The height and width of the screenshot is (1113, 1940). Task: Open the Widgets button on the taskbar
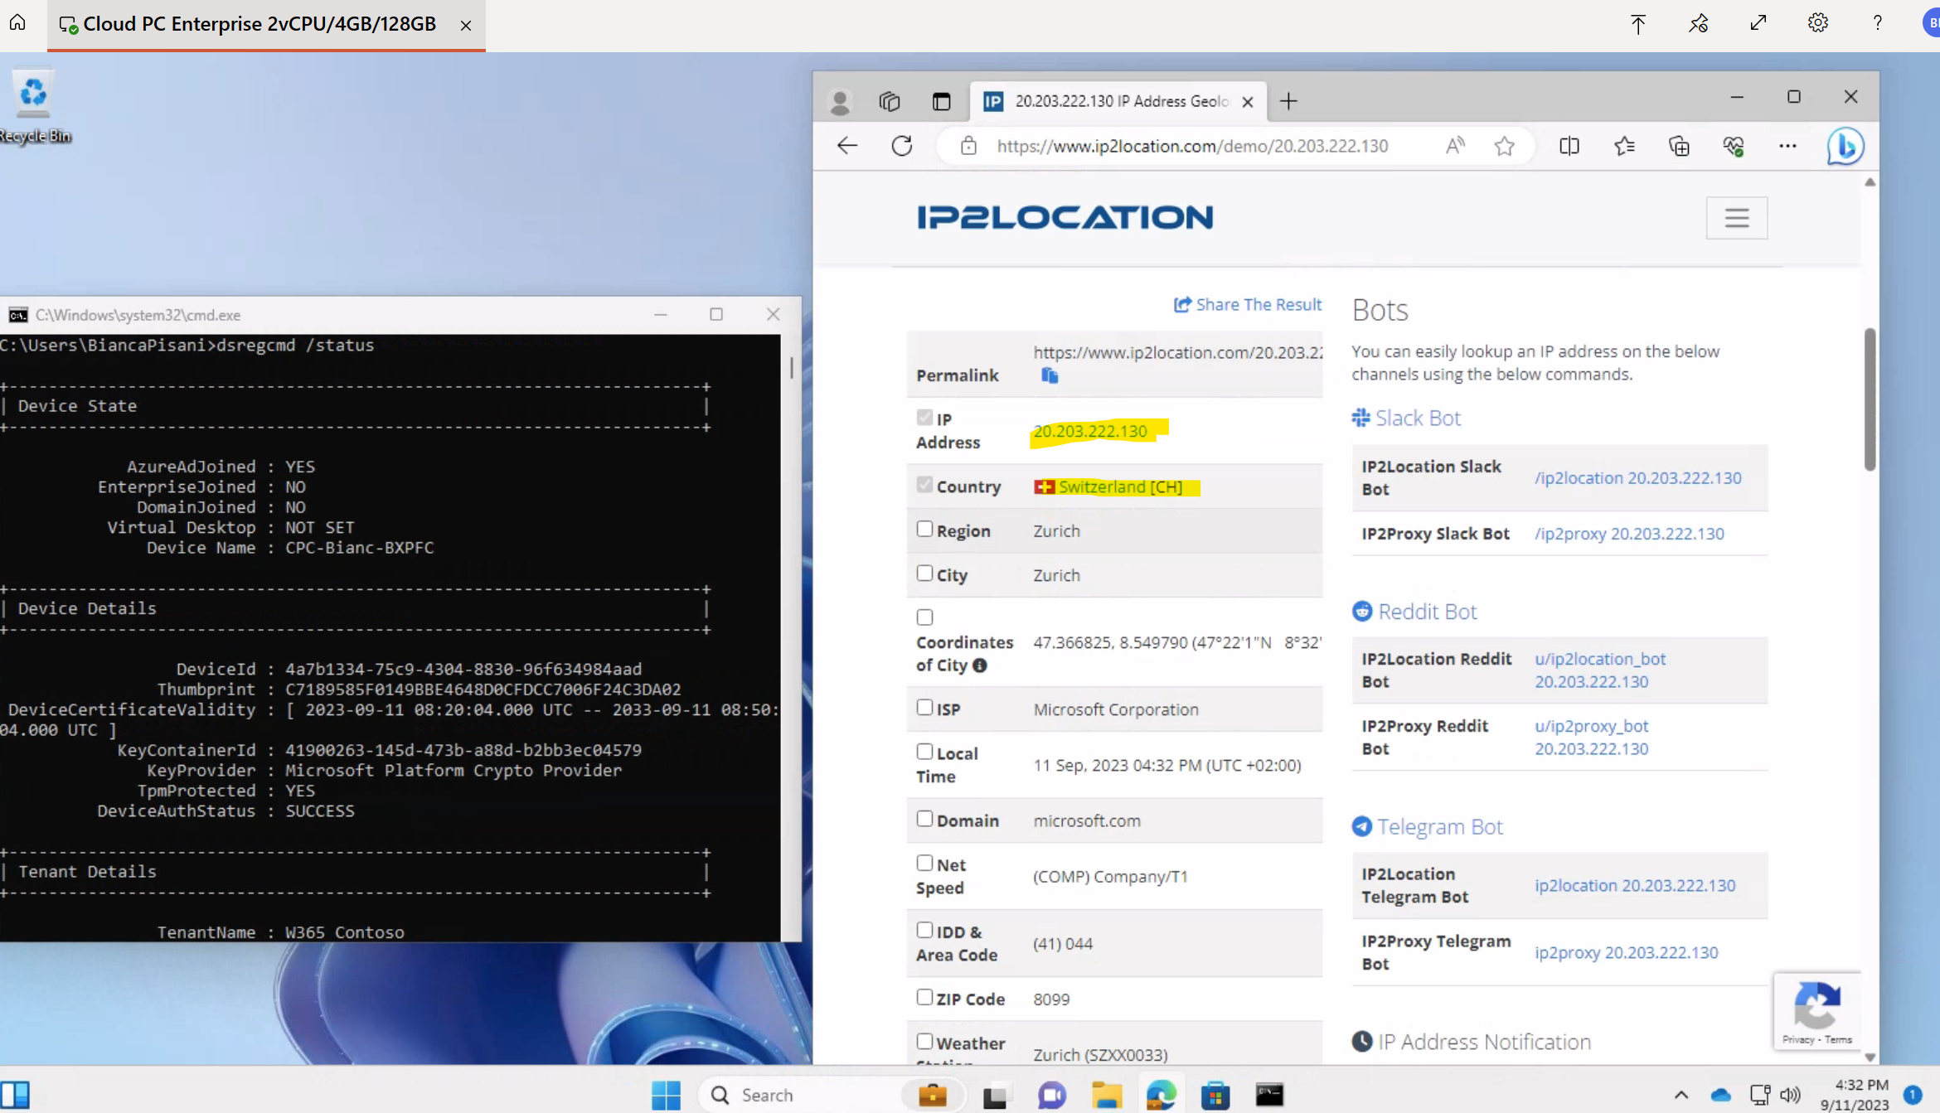pyautogui.click(x=16, y=1095)
